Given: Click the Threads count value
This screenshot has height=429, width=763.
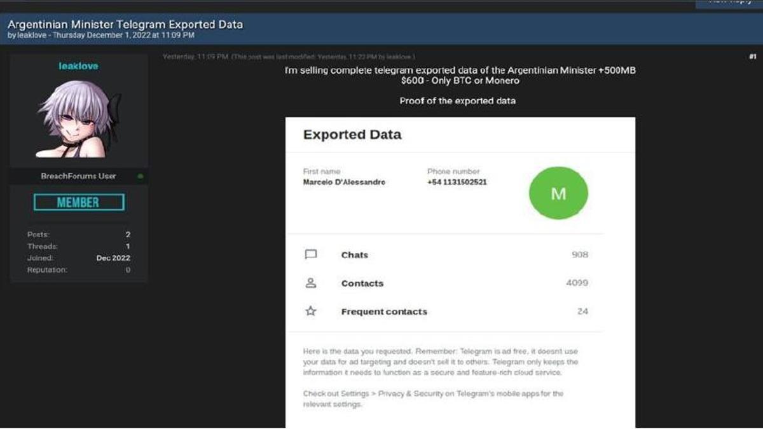Looking at the screenshot, I should click(128, 247).
